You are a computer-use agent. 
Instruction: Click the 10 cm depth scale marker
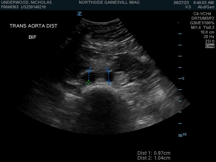click(x=182, y=134)
